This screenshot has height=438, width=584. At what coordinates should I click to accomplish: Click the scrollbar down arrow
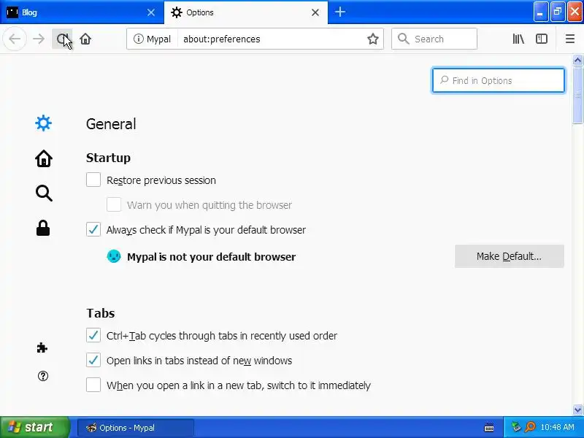point(577,410)
